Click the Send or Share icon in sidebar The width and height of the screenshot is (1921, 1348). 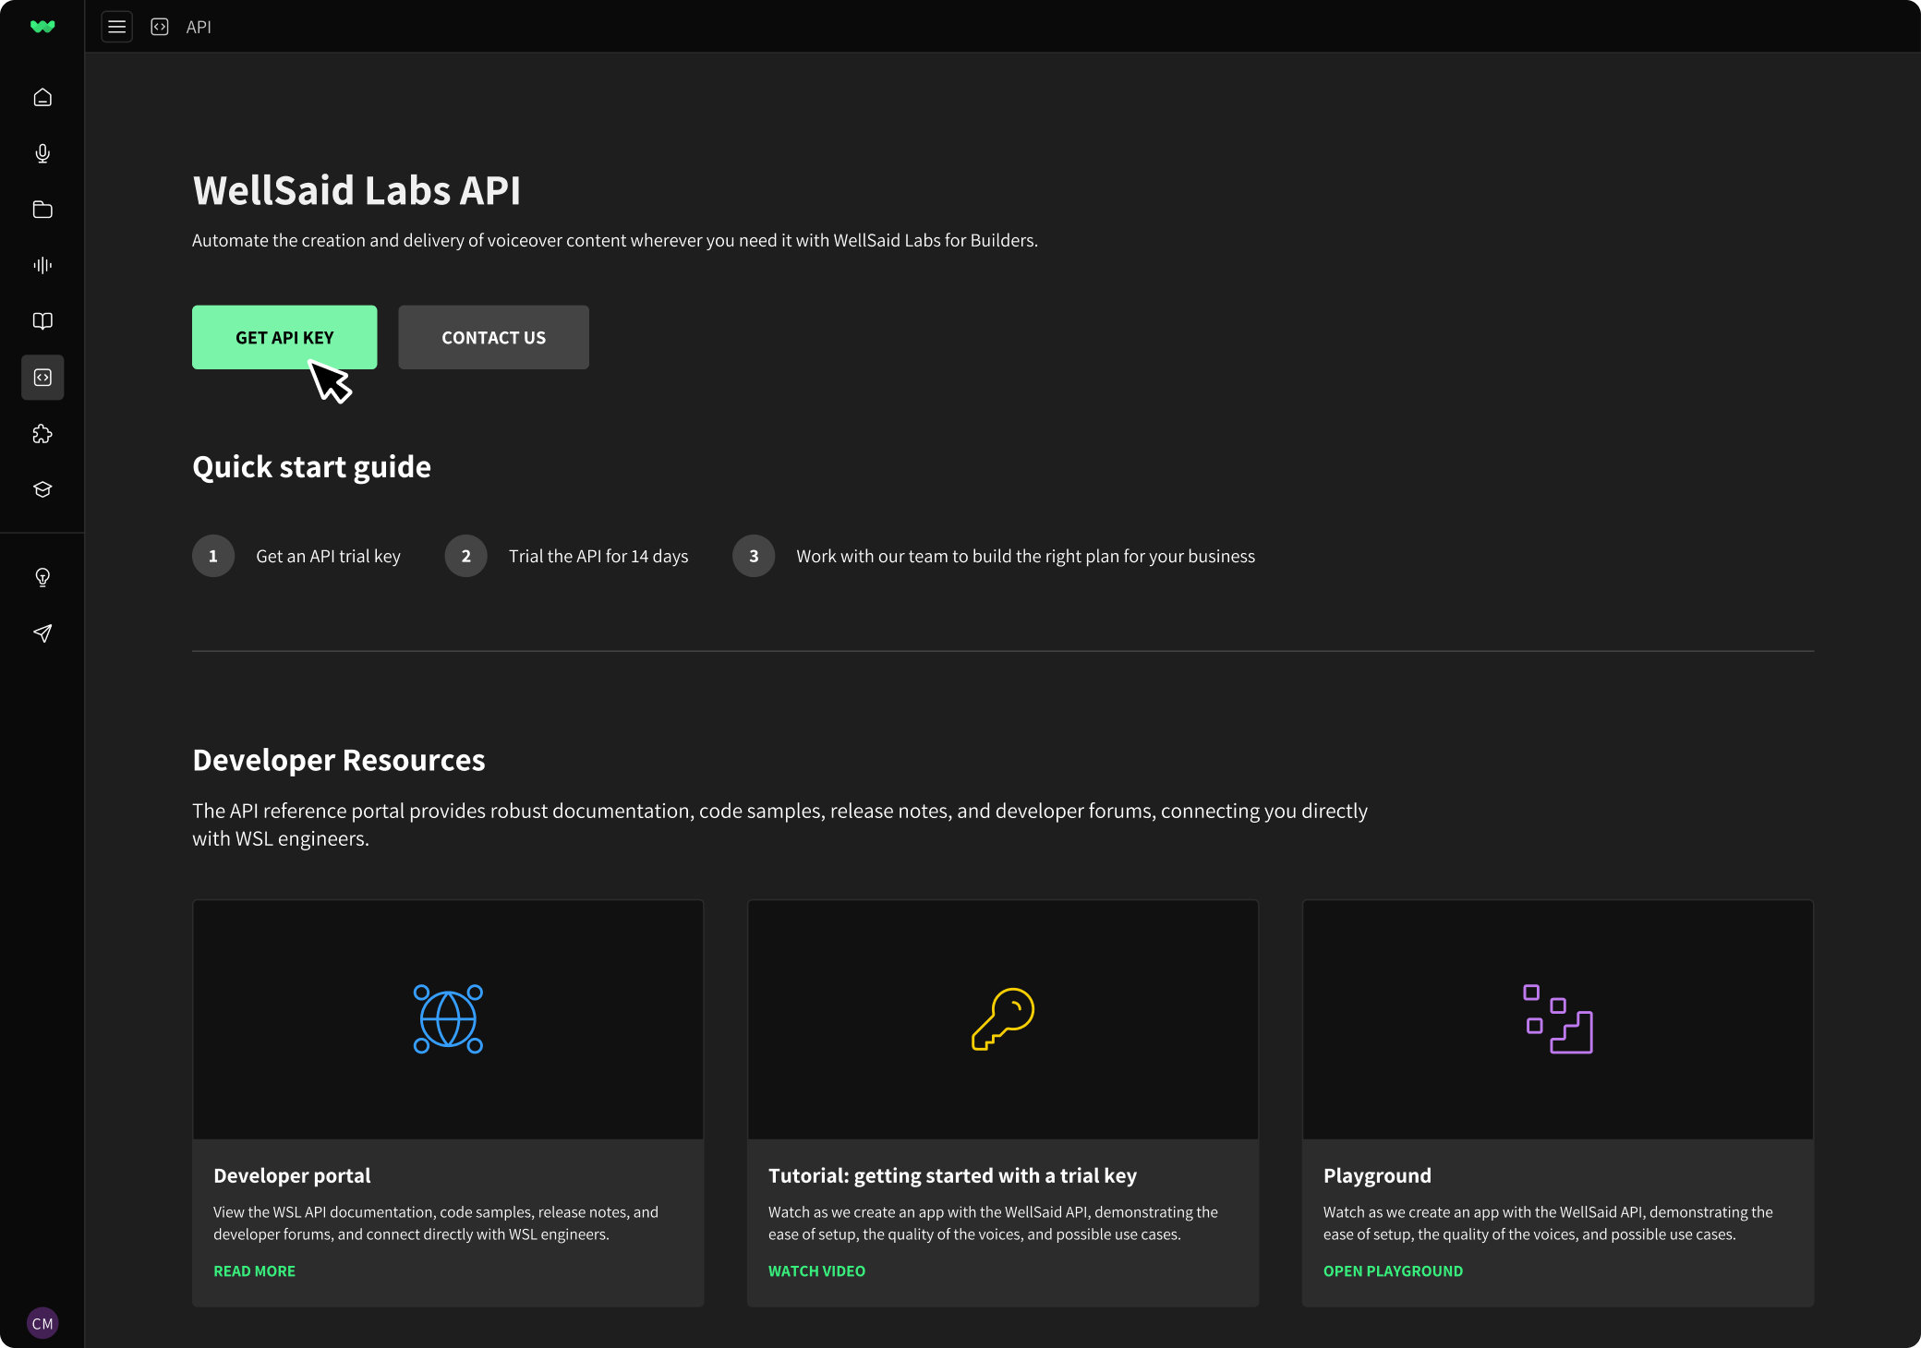[42, 633]
